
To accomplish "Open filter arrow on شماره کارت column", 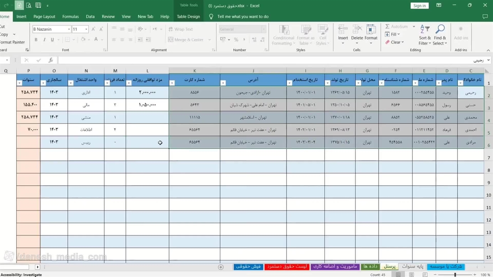I will tap(172, 83).
